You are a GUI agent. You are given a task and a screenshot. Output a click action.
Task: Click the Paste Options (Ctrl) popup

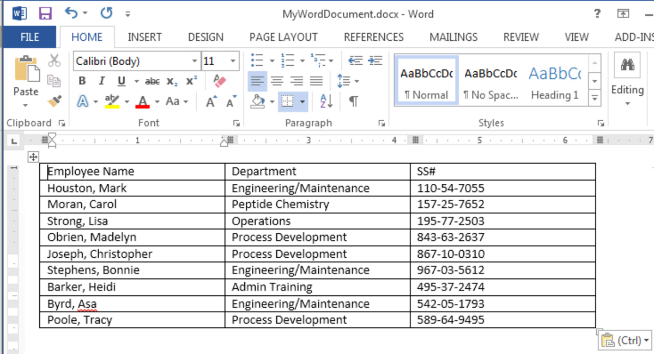coord(623,340)
